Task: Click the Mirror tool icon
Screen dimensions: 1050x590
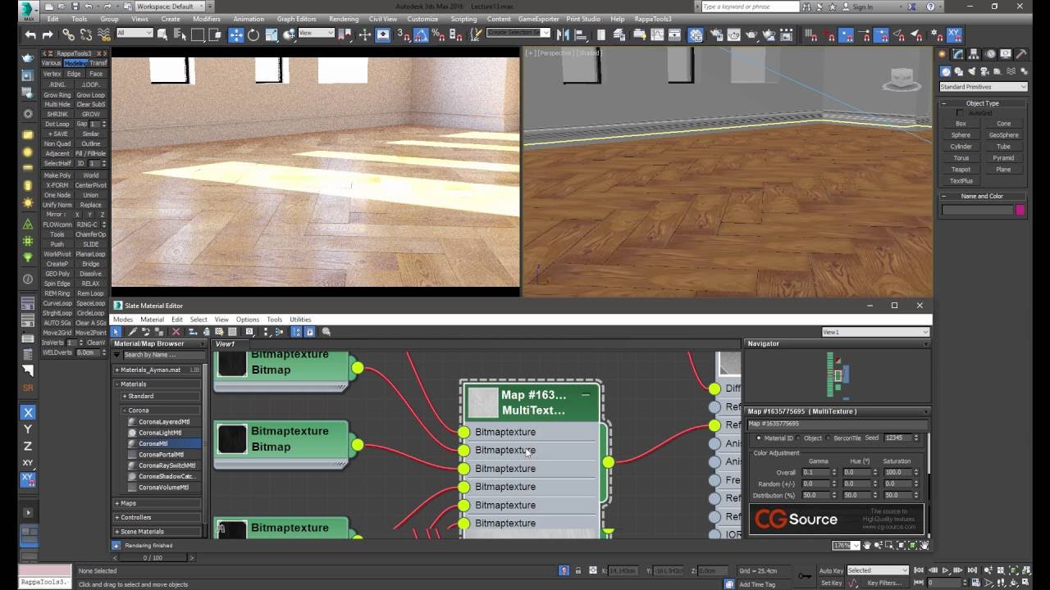Action: pyautogui.click(x=564, y=34)
